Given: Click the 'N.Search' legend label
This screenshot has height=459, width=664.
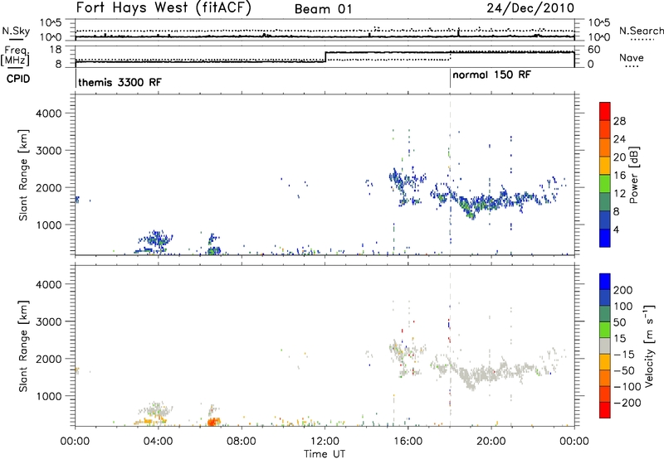Looking at the screenshot, I should pos(641,31).
